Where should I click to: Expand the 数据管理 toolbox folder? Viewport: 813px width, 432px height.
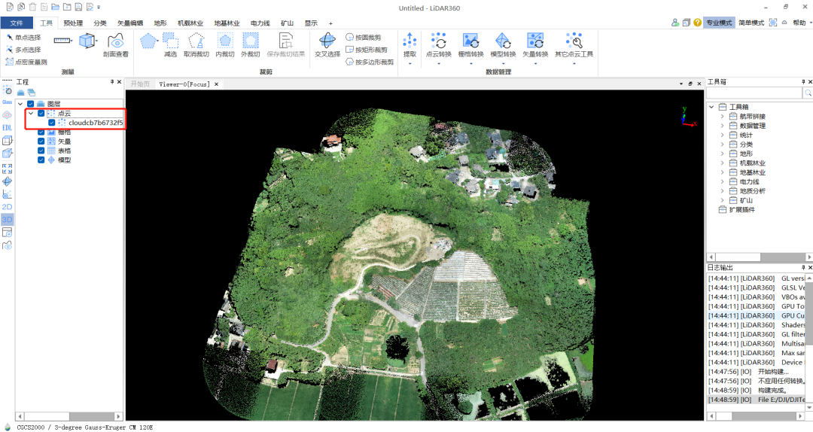pyautogui.click(x=722, y=126)
